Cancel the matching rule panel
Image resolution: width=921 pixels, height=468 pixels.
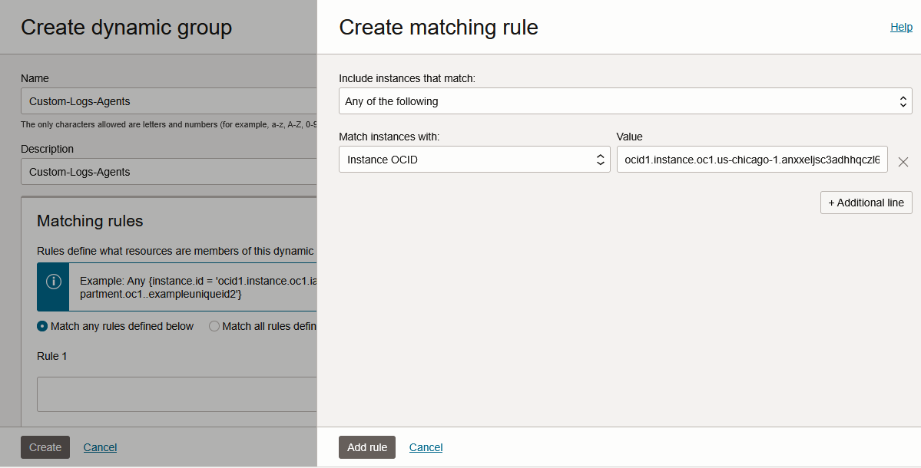coord(426,447)
